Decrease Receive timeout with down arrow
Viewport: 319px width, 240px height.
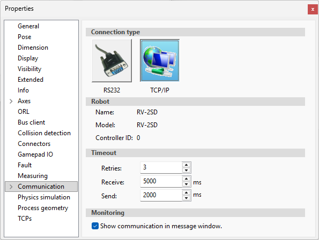[x=187, y=184]
